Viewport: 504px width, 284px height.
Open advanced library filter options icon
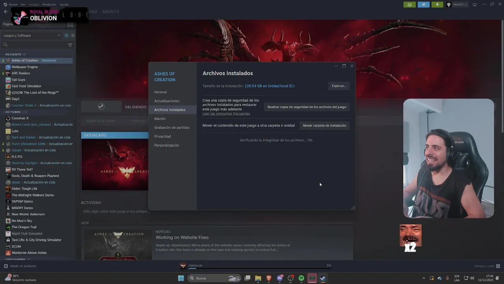(70, 45)
